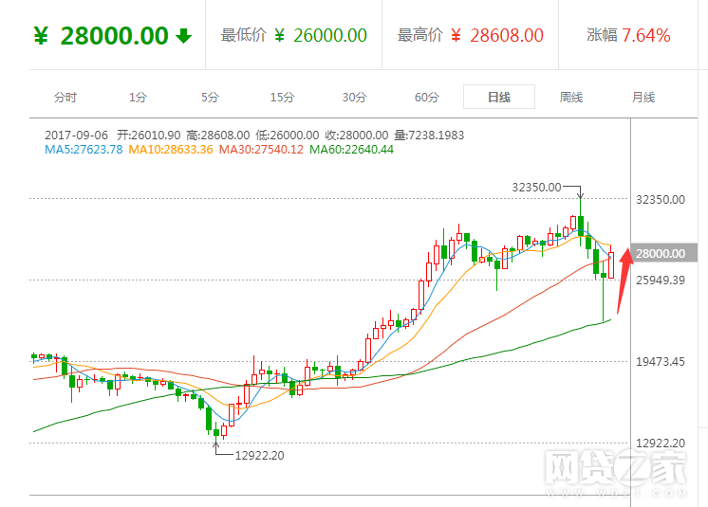This screenshot has height=507, width=708.
Task: Choose the 30分 interval tab
Action: point(354,97)
